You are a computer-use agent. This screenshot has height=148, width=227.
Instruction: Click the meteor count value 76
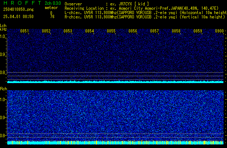click(x=52, y=17)
